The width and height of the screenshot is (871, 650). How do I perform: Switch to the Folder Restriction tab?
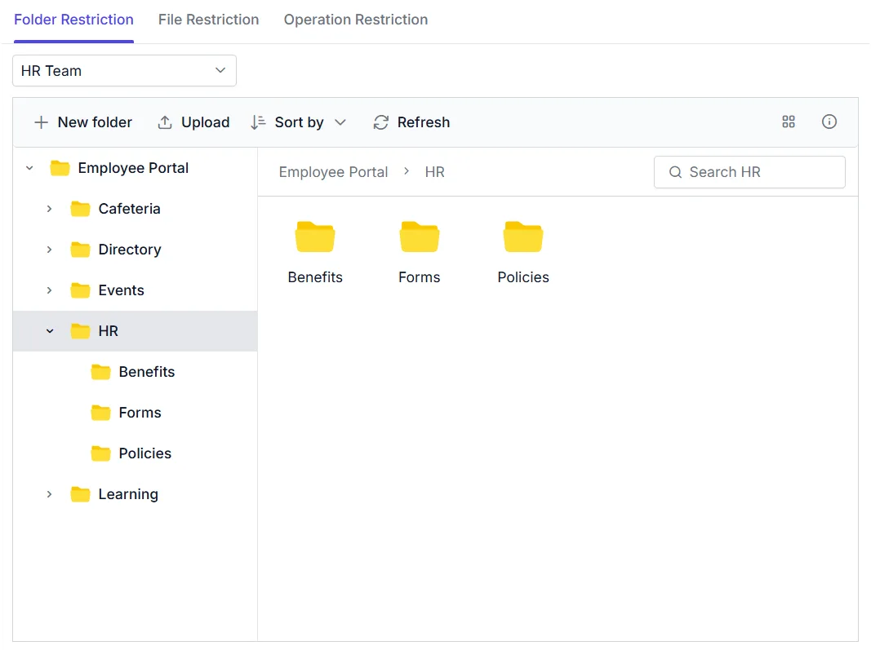click(73, 20)
